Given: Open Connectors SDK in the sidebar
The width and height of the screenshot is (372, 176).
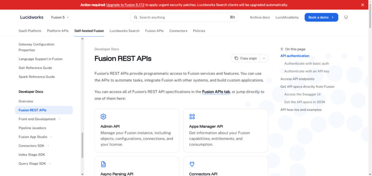Looking at the screenshot, I should (x=31, y=146).
